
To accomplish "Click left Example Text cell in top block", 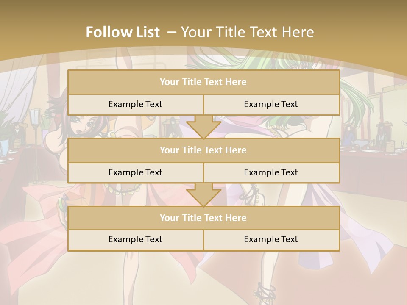I will click(135, 105).
